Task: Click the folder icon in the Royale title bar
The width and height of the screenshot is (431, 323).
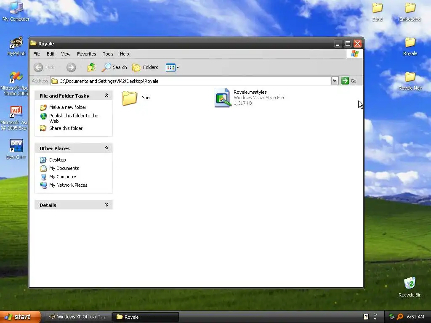Action: 34,43
